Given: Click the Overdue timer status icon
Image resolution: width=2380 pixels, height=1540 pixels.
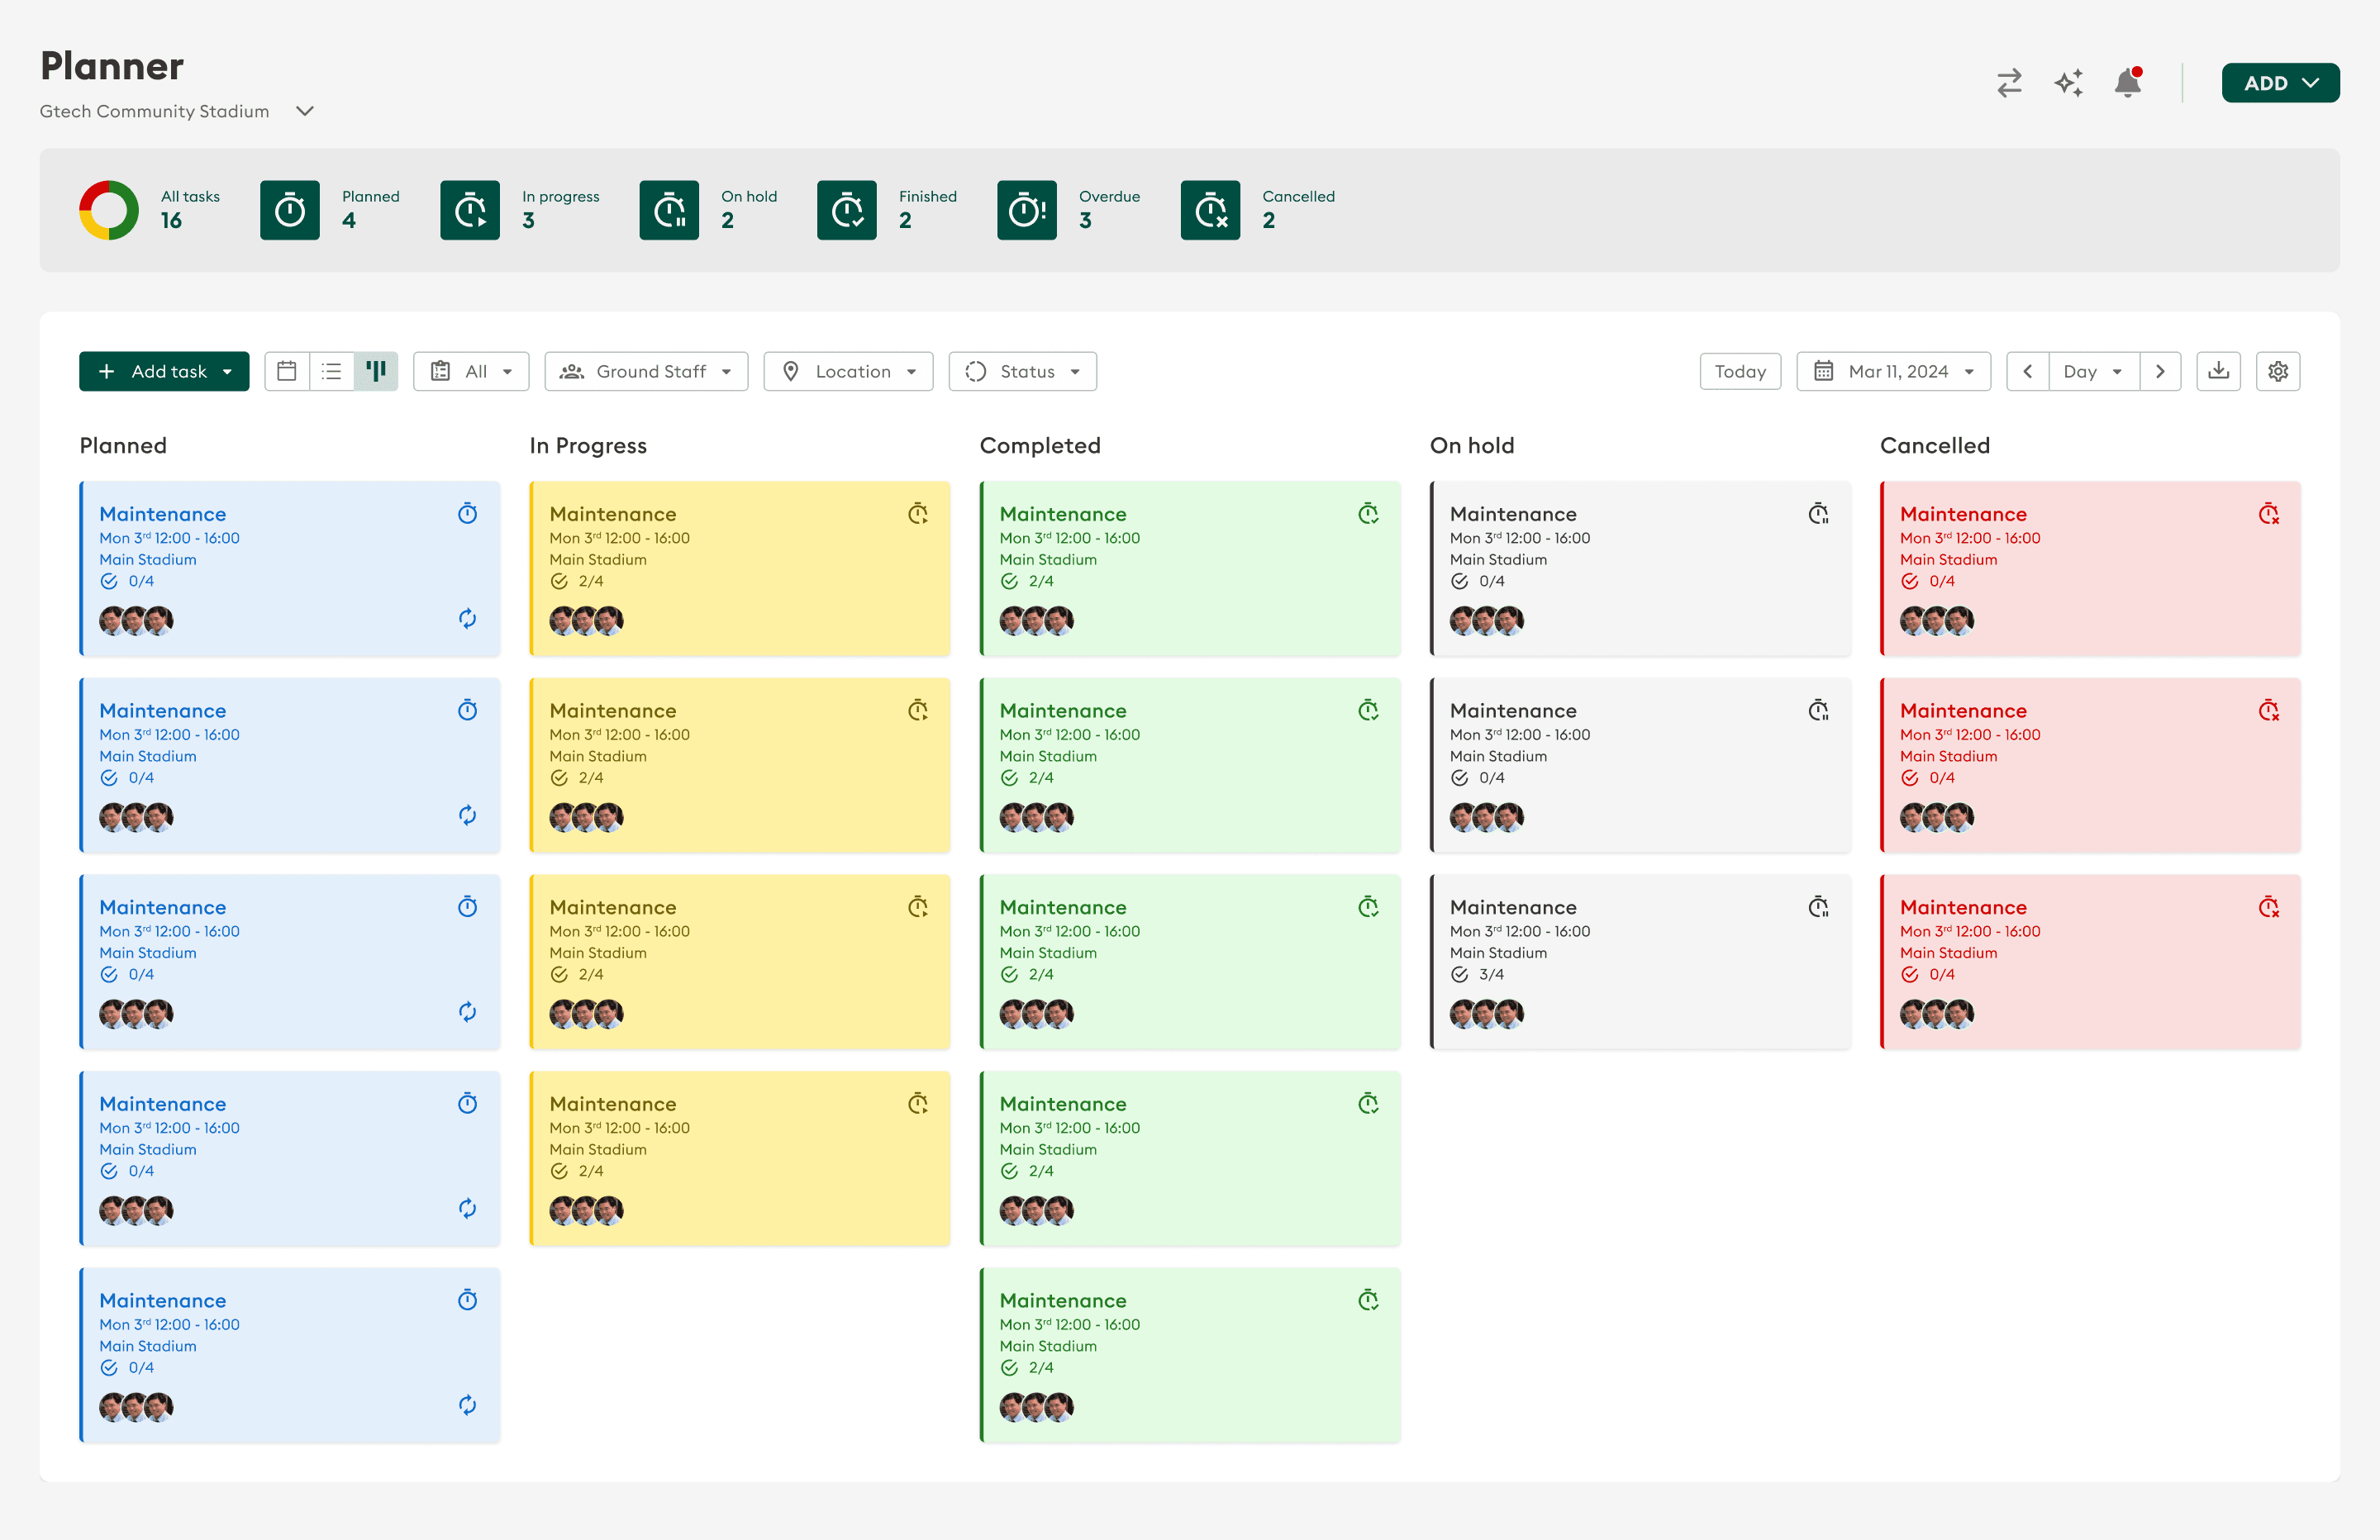Looking at the screenshot, I should (x=1026, y=210).
